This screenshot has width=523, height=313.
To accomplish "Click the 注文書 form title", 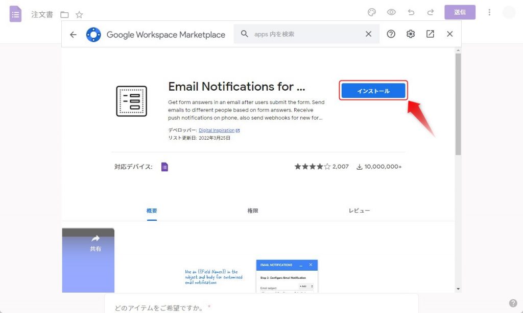I will pyautogui.click(x=42, y=15).
